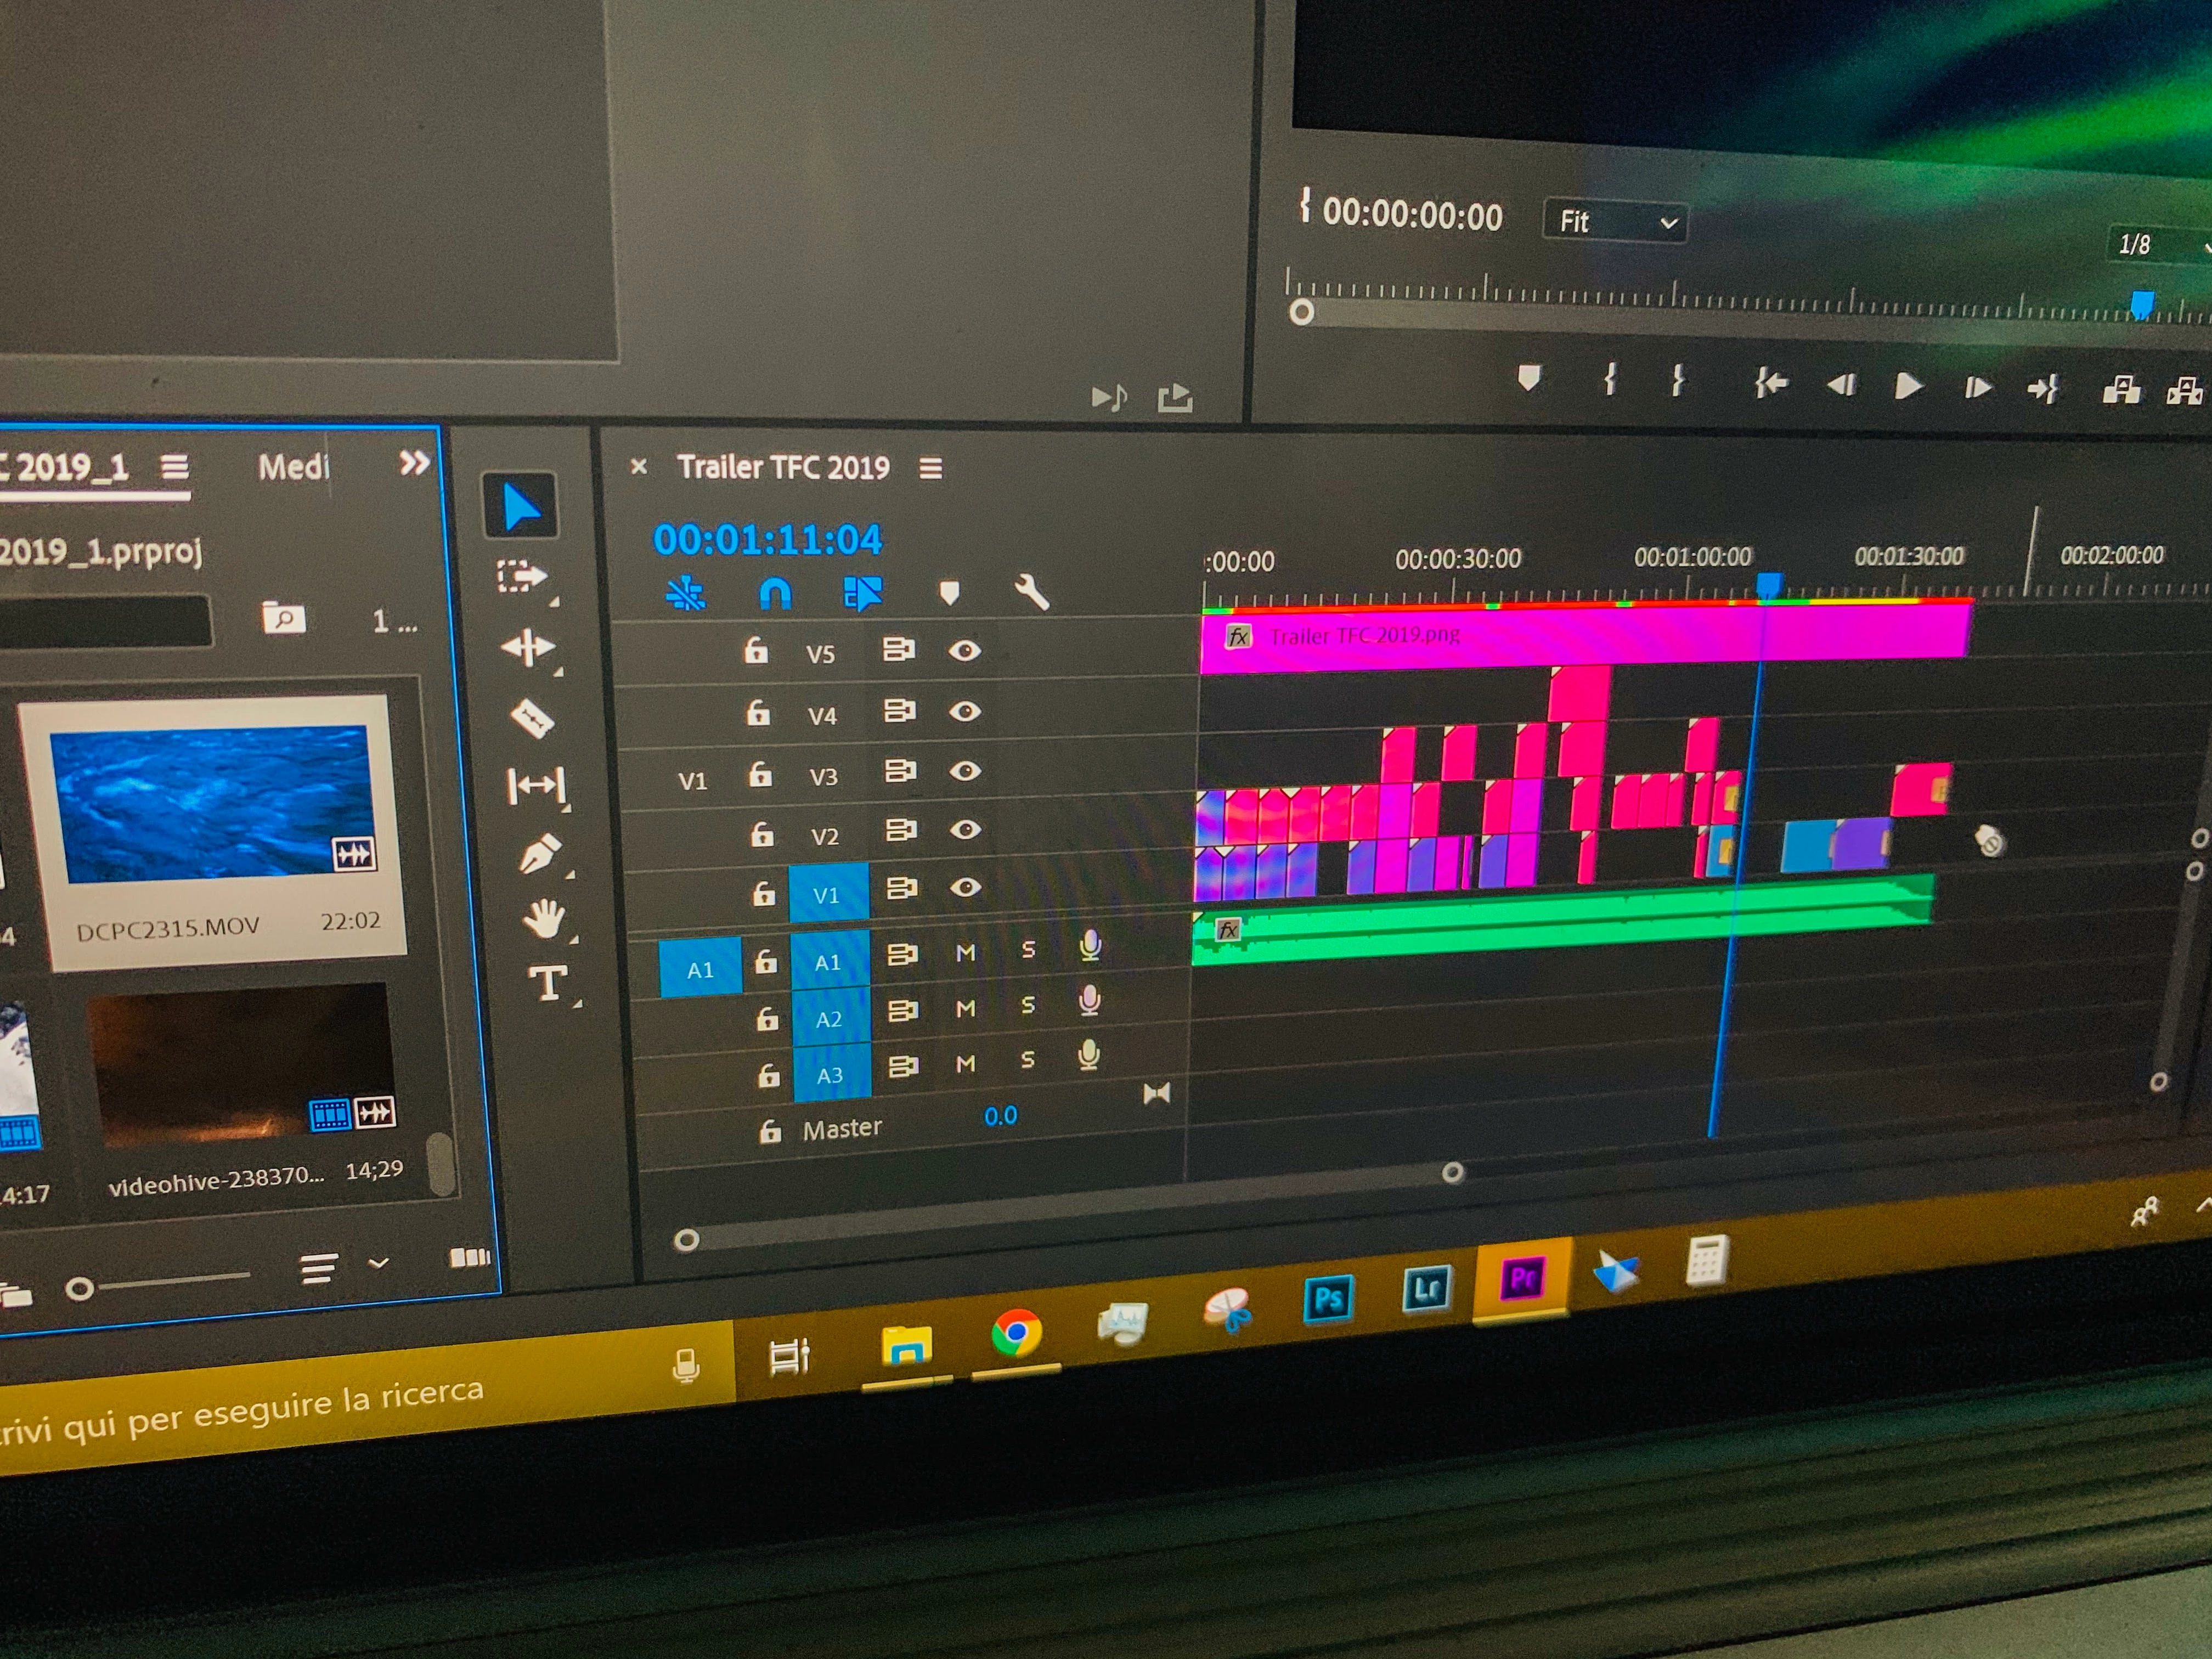This screenshot has height=1659, width=2212.
Task: Toggle lock on the V4 track
Action: coord(758,712)
